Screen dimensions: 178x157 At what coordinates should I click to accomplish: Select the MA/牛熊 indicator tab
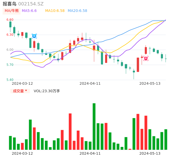11,11
